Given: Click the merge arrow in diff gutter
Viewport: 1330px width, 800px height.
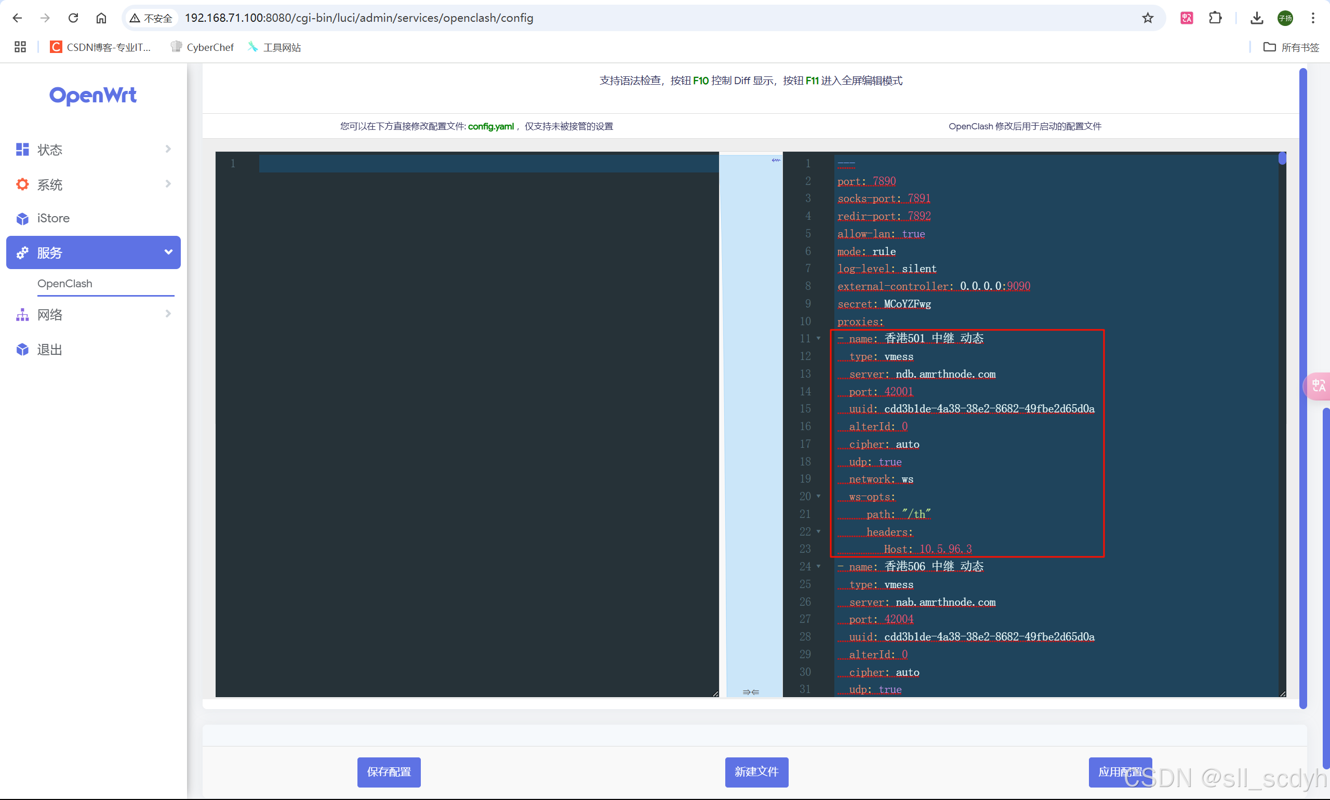Looking at the screenshot, I should 775,160.
